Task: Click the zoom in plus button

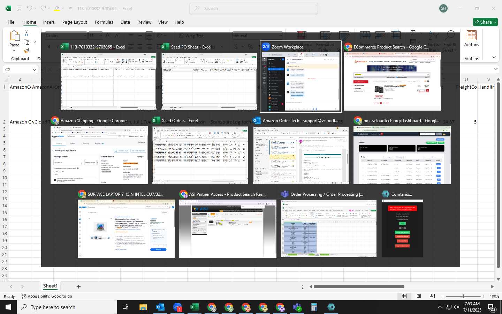Action: pos(484,296)
